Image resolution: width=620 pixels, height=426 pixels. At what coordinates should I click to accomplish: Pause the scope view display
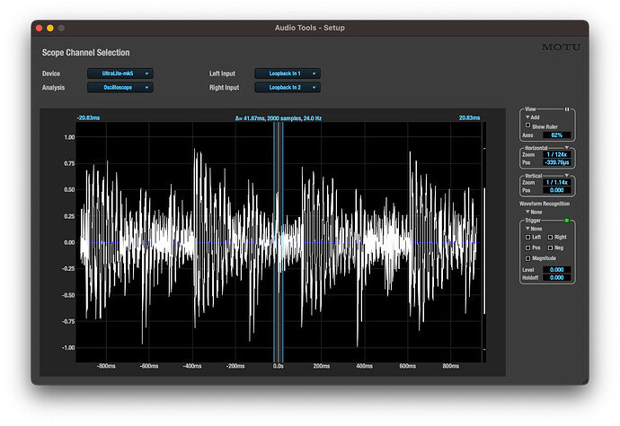566,109
